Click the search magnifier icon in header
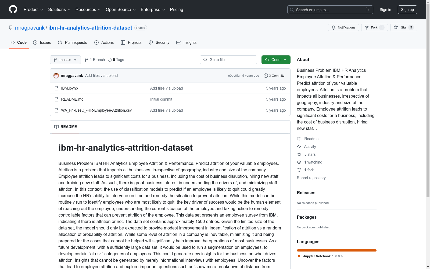Image resolution: width=430 pixels, height=269 pixels. [292, 10]
